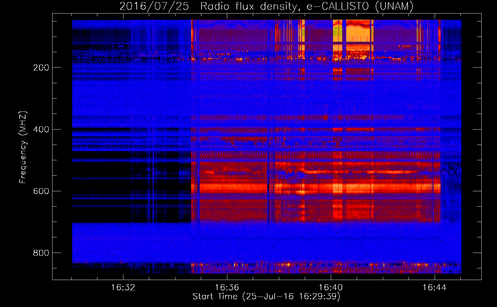Viewport: 497px width, 307px height.
Task: Click the 800 frequency tick label
Action: click(41, 253)
